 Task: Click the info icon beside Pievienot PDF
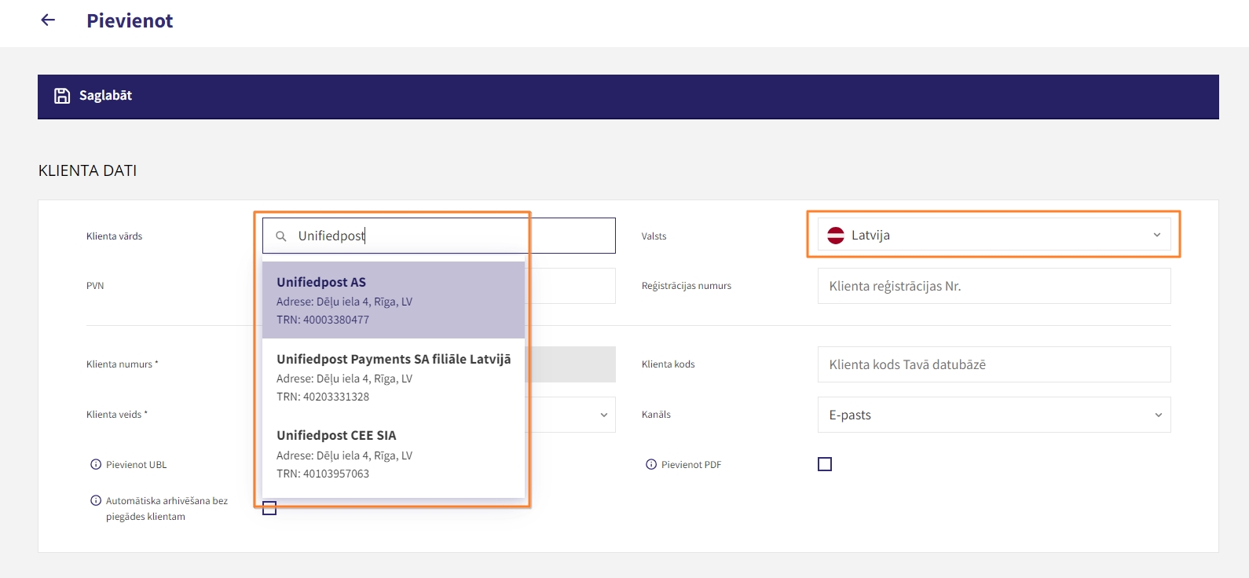[651, 465]
